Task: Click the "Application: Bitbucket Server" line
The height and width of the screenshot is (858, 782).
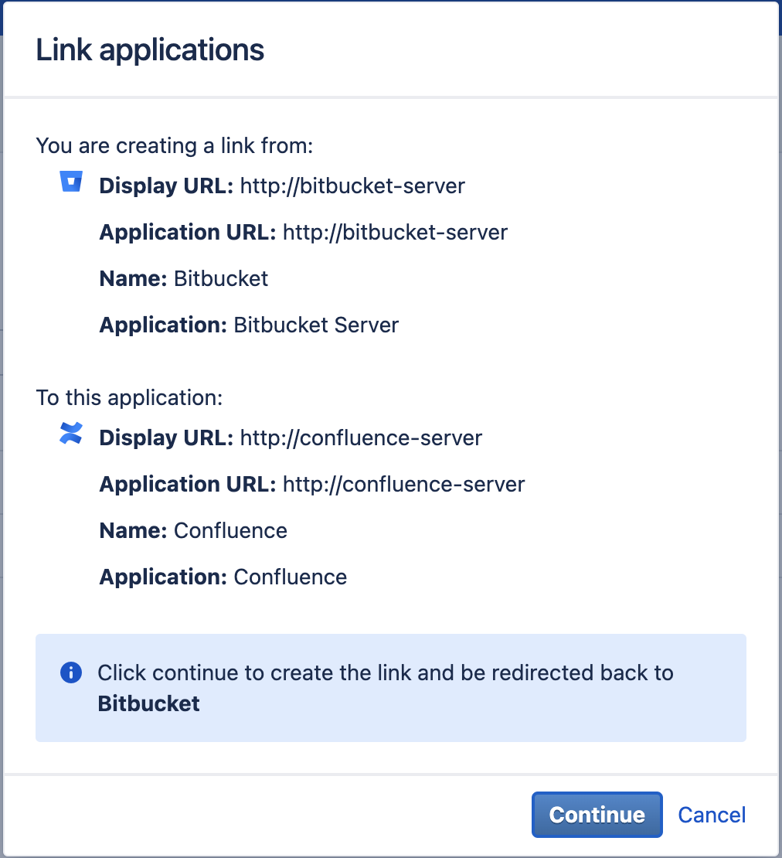Action: [249, 325]
